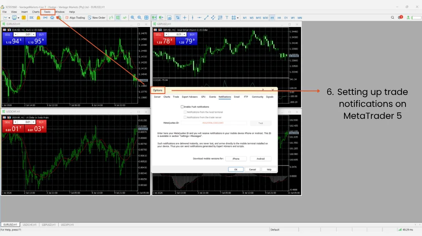Draw a horizontal line tool
422x236 pixels.
coord(199,18)
